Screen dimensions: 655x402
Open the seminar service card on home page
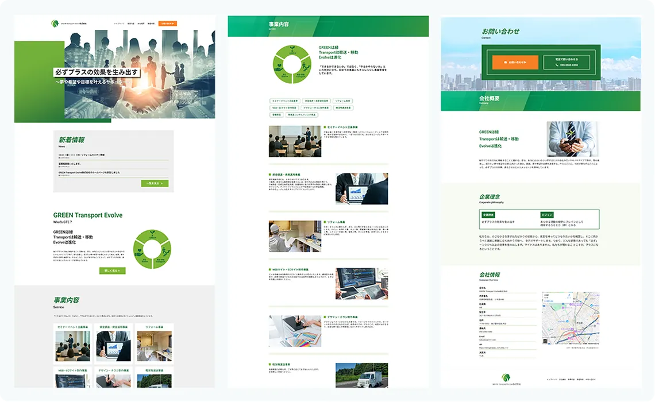click(73, 343)
